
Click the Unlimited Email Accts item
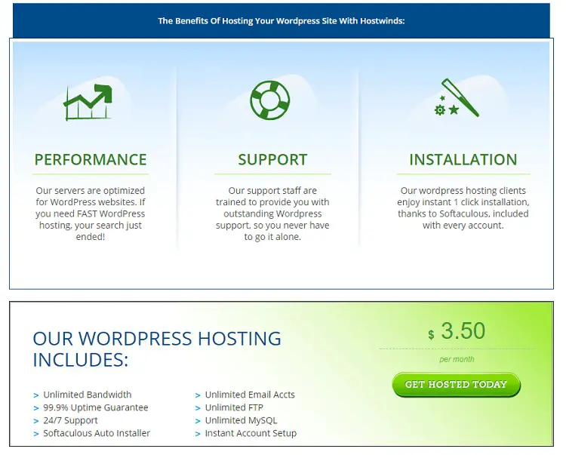point(250,395)
